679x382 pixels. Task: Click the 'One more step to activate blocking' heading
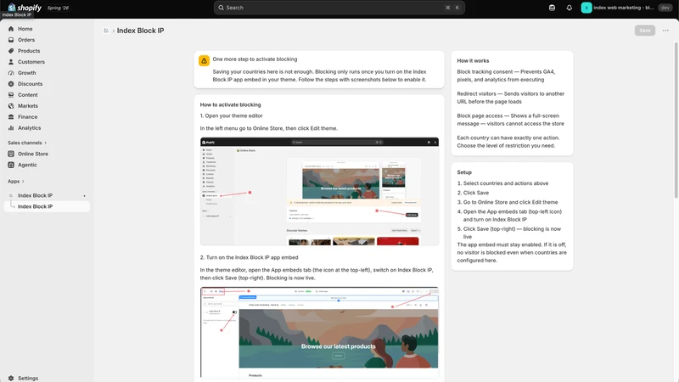coord(255,59)
